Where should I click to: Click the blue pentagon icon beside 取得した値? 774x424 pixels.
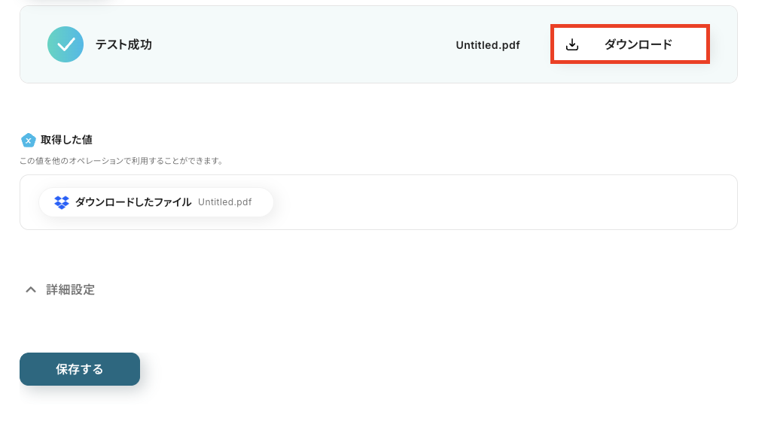[x=28, y=140]
